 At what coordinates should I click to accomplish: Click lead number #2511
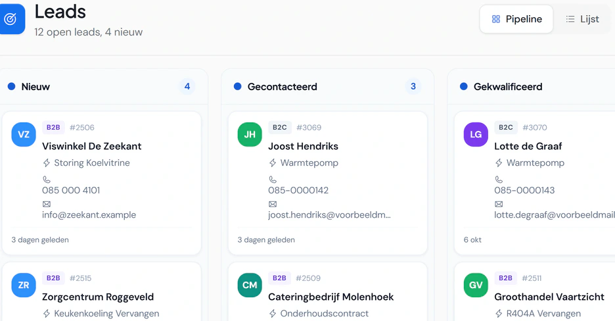532,278
